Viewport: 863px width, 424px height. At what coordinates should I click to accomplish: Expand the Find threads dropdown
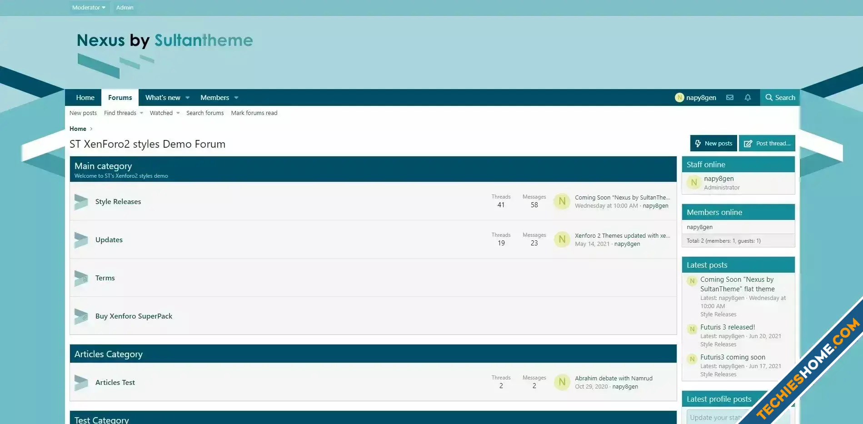(141, 113)
